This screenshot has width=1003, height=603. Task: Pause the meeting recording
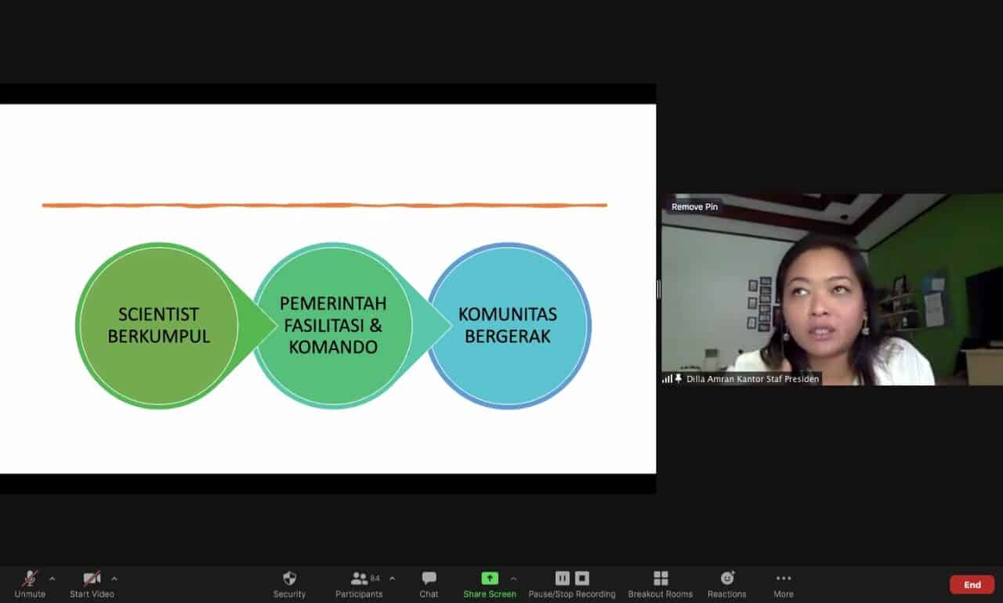[562, 579]
